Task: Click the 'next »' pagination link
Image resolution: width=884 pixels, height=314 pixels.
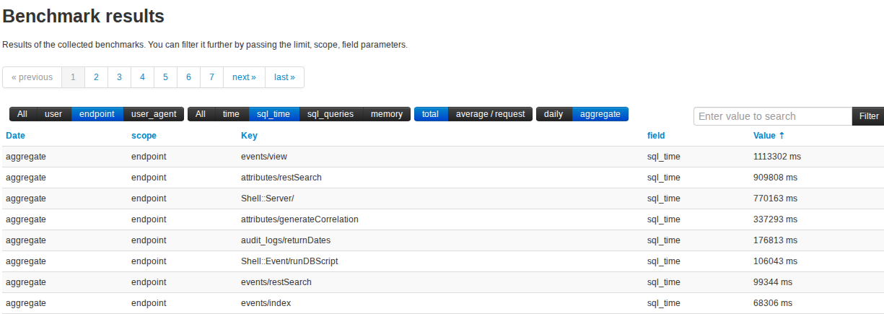Action: [x=244, y=77]
